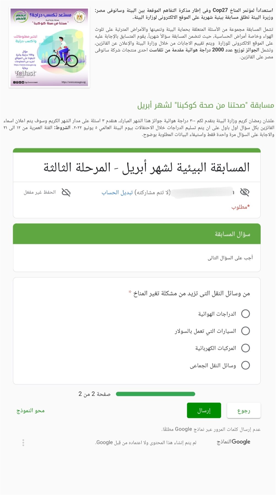Open the three-dot options at page bottom
The height and width of the screenshot is (495, 276).
[x=23, y=442]
